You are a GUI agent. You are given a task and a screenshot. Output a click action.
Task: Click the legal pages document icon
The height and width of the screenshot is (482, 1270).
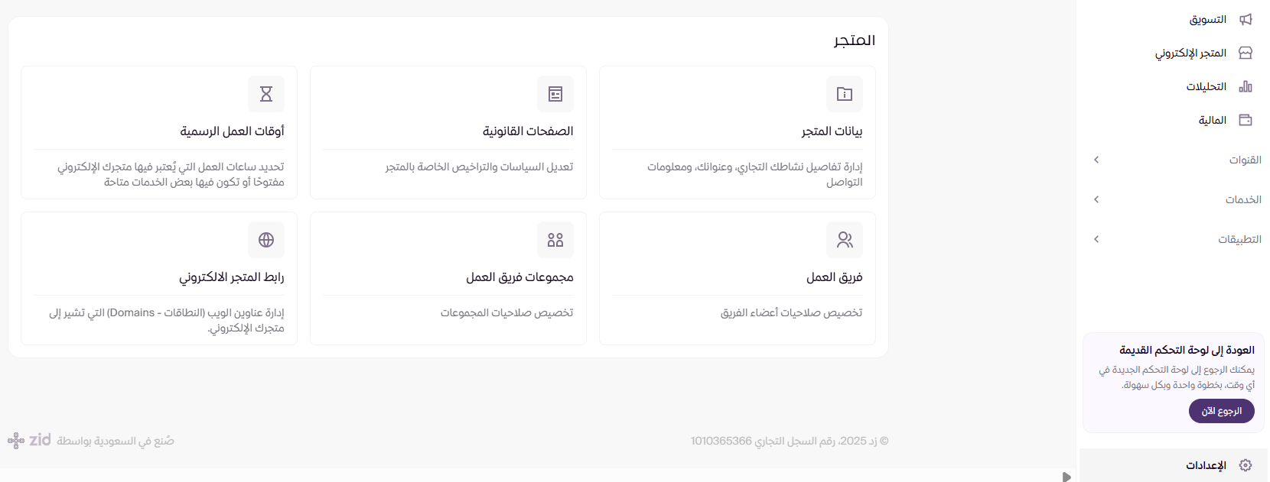click(555, 94)
